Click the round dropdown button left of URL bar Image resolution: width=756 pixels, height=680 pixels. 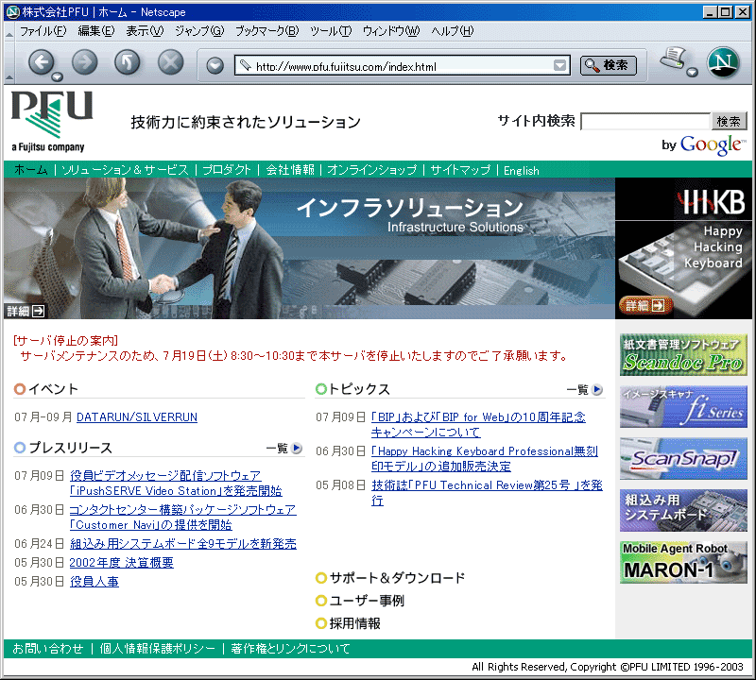tap(215, 65)
